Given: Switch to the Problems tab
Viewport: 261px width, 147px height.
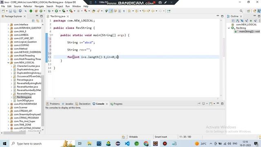Looking at the screenshot, I should pos(53,104).
